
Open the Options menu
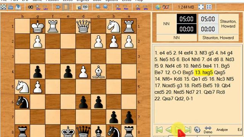pyautogui.click(x=111, y=1)
